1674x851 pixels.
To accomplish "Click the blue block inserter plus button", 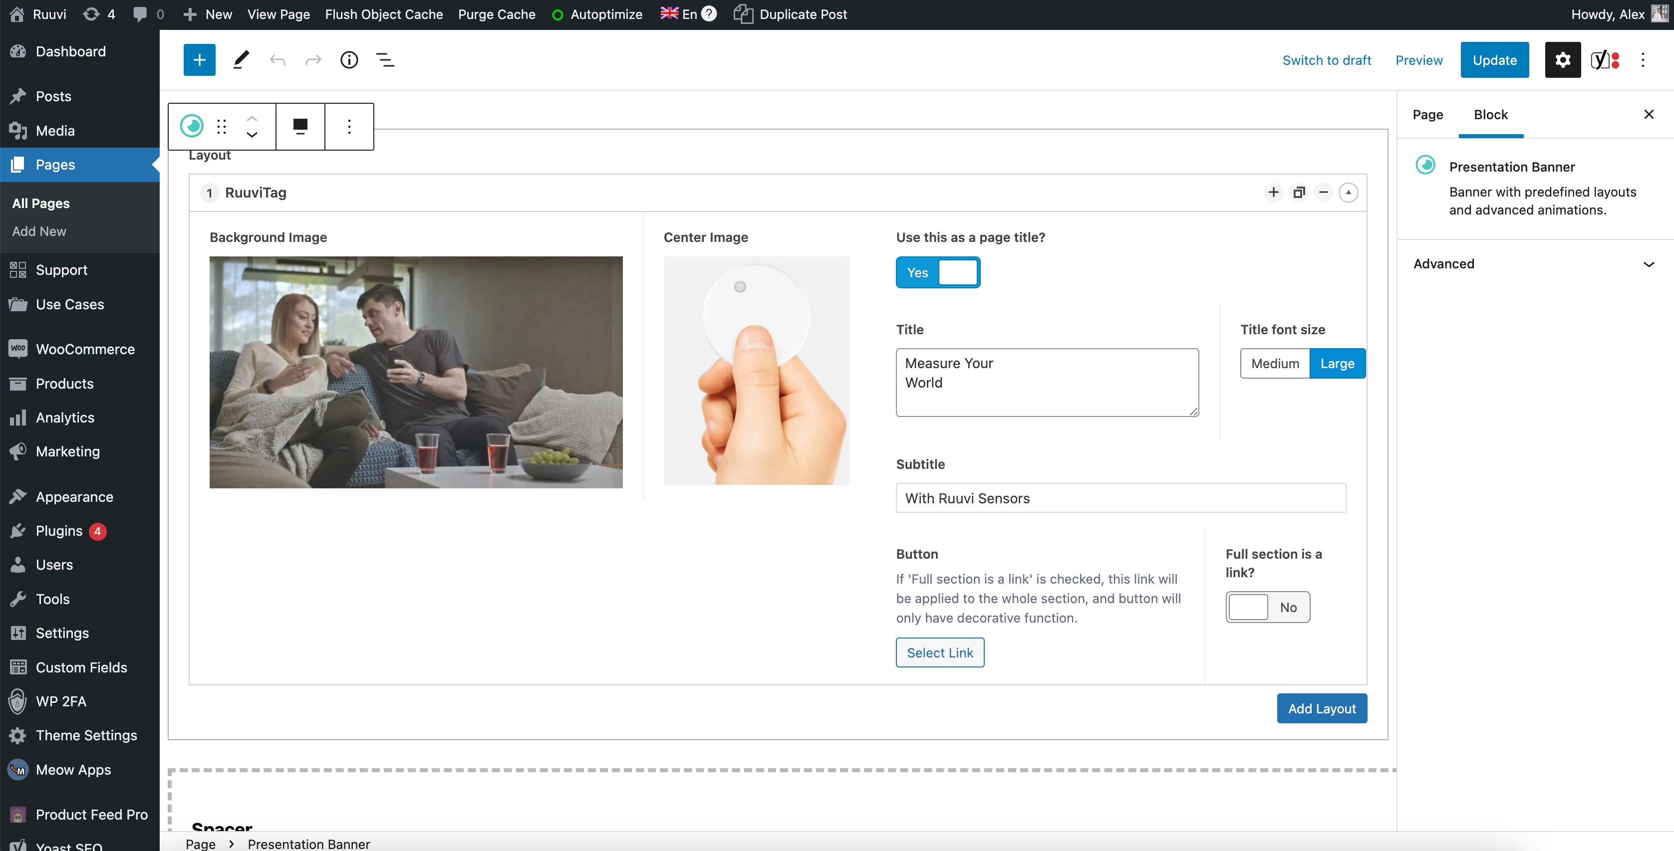I will coord(200,60).
